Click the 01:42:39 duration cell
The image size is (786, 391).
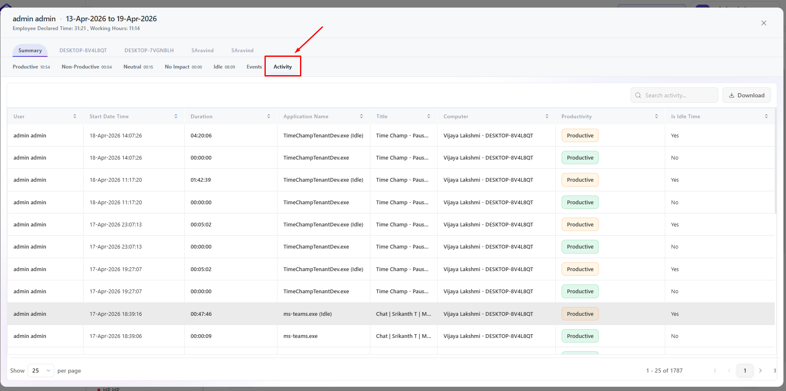(x=201, y=180)
